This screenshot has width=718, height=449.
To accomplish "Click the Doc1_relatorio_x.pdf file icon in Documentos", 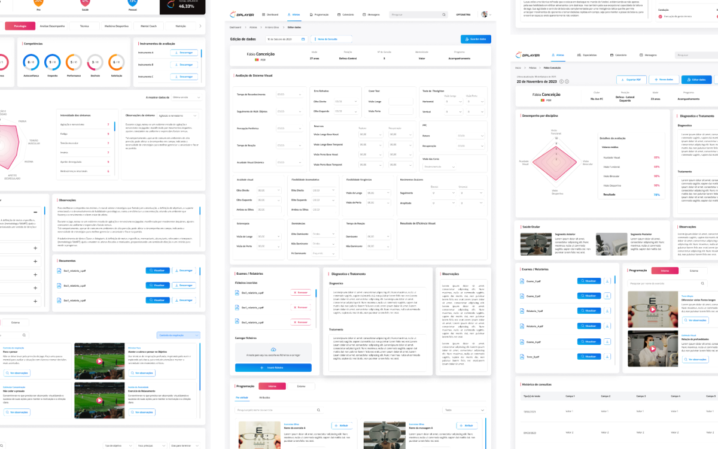I will 59,270.
